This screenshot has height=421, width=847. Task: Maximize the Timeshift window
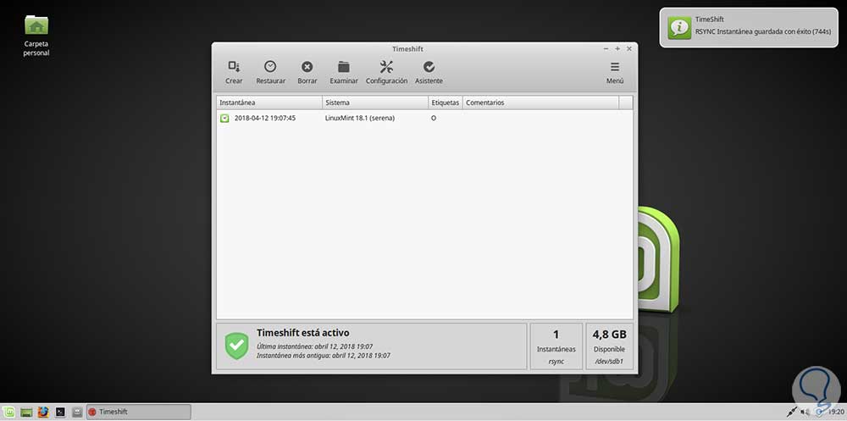point(617,48)
